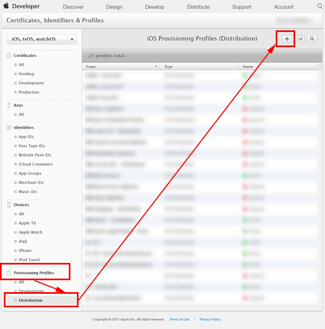Select All under Keys

pyautogui.click(x=21, y=114)
